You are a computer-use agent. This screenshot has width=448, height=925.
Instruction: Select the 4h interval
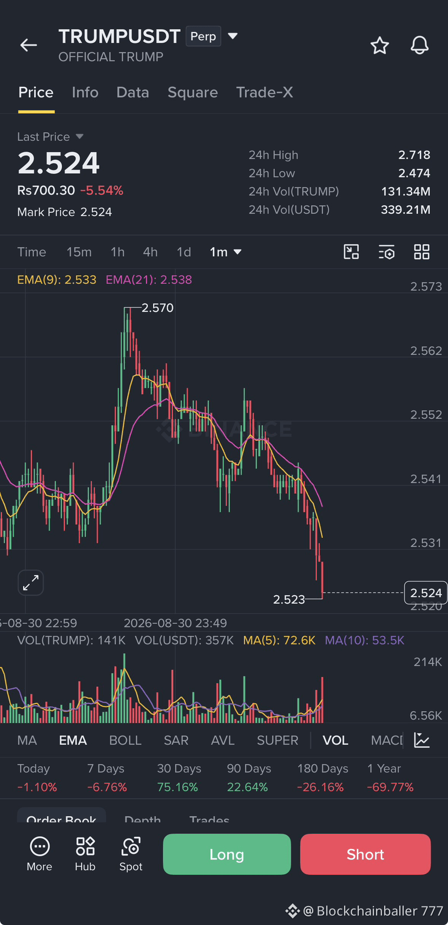coord(150,252)
